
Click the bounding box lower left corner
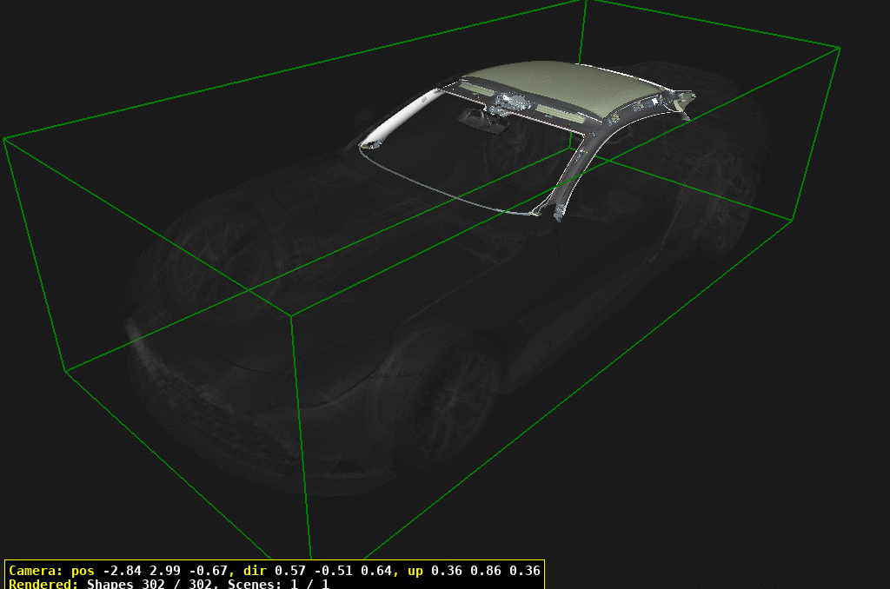coord(66,370)
